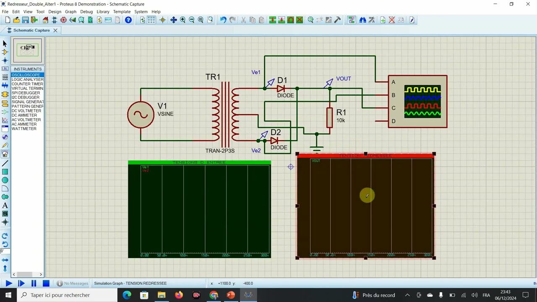Start simulation with the Play button
This screenshot has width=537, height=302.
pyautogui.click(x=8, y=283)
